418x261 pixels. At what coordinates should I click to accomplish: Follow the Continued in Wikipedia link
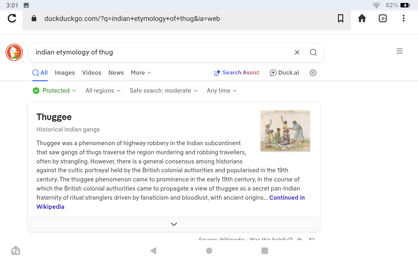tap(287, 198)
